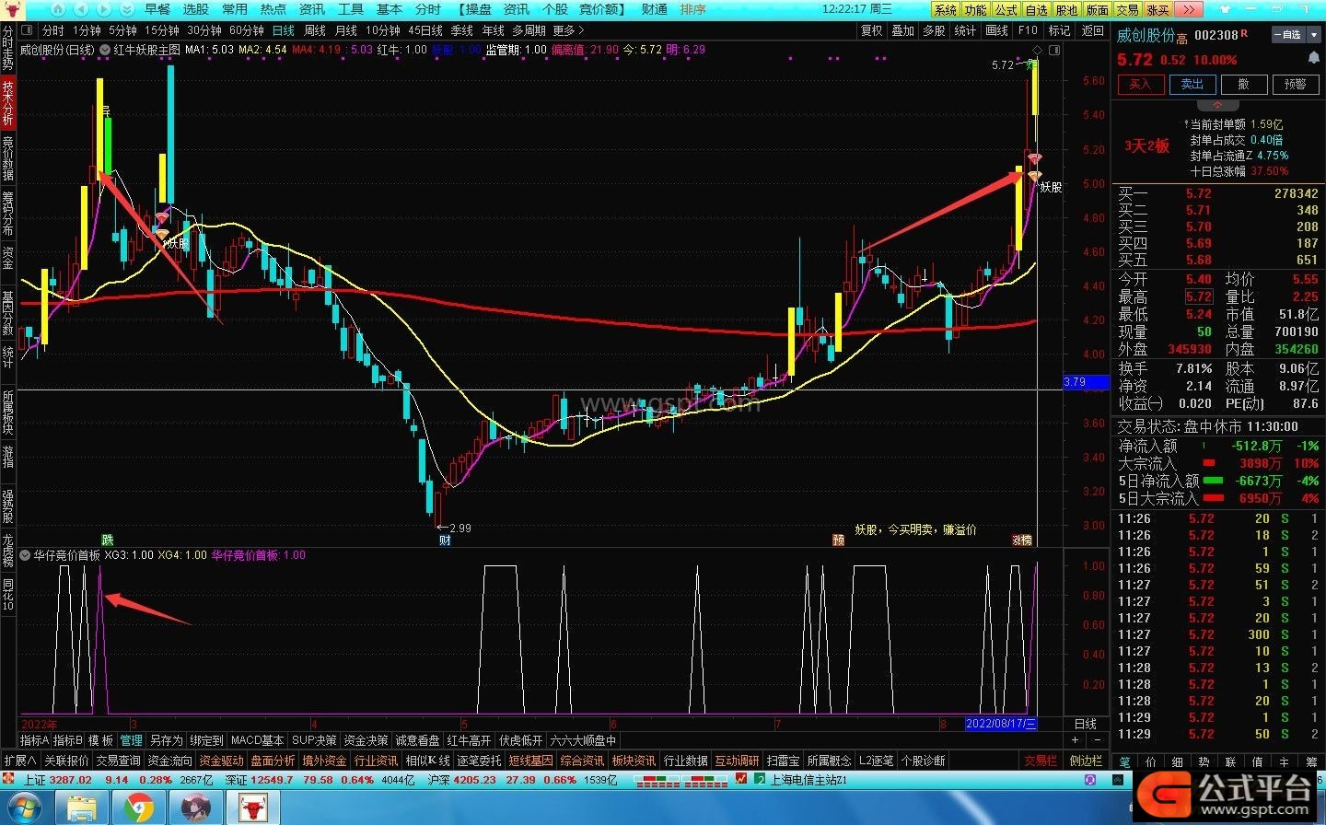Open Chrome from the taskbar
This screenshot has width=1326, height=825.
click(139, 808)
